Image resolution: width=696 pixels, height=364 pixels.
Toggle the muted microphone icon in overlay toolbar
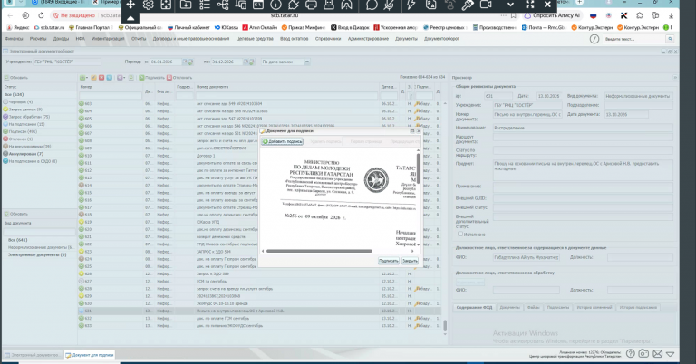[390, 5]
